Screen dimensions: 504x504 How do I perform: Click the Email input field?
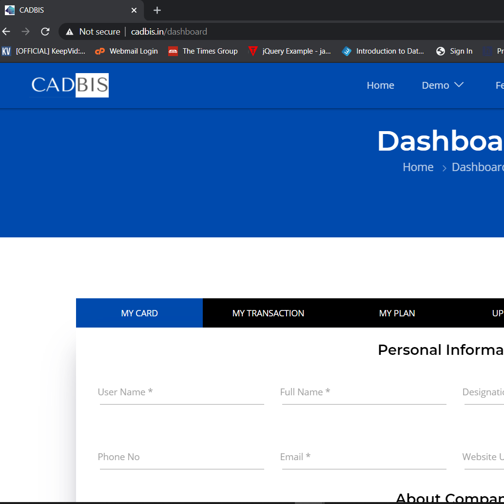coord(364,458)
